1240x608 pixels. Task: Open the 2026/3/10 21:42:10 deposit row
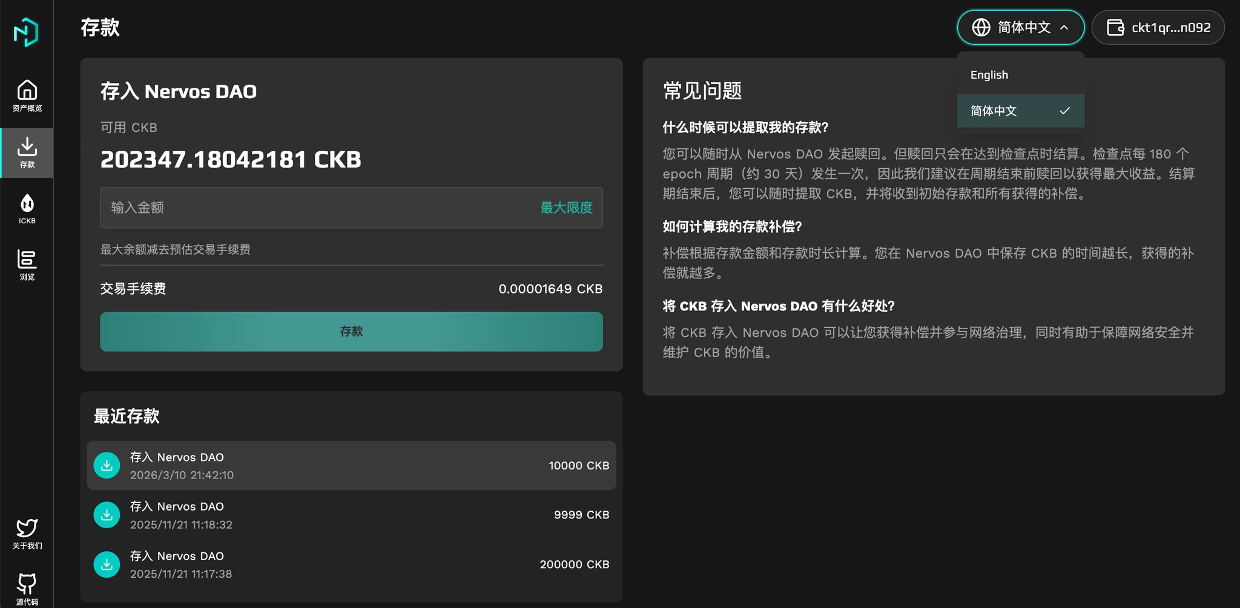[x=351, y=465]
